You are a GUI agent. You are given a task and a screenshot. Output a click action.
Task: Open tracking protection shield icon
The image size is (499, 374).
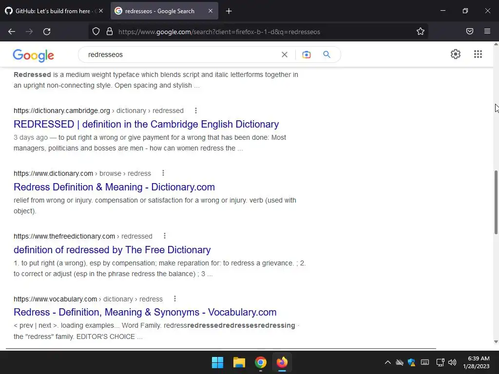(96, 32)
